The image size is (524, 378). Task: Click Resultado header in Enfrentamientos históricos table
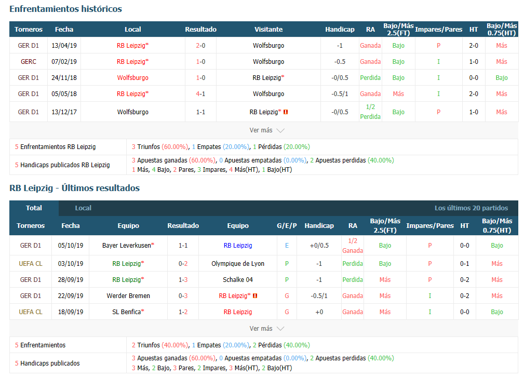click(200, 30)
